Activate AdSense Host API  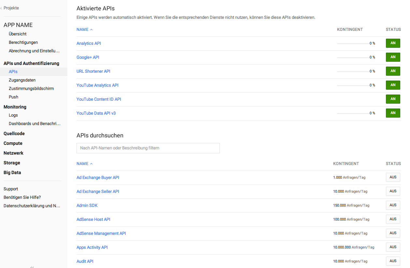(x=393, y=219)
